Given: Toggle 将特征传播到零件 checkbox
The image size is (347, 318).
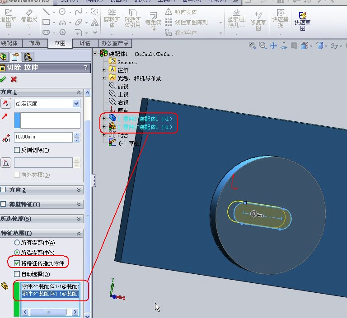Looking at the screenshot, I should pos(17,263).
